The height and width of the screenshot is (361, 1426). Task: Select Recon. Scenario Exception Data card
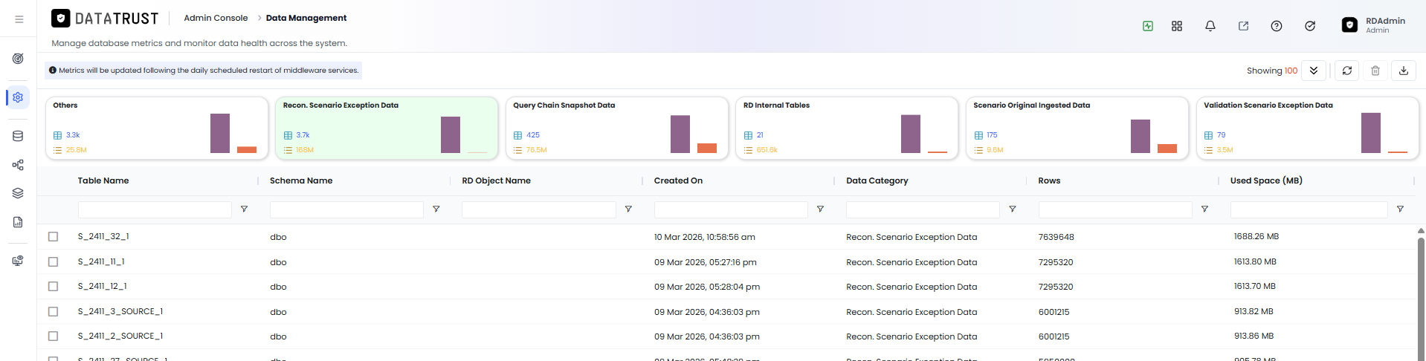click(387, 128)
